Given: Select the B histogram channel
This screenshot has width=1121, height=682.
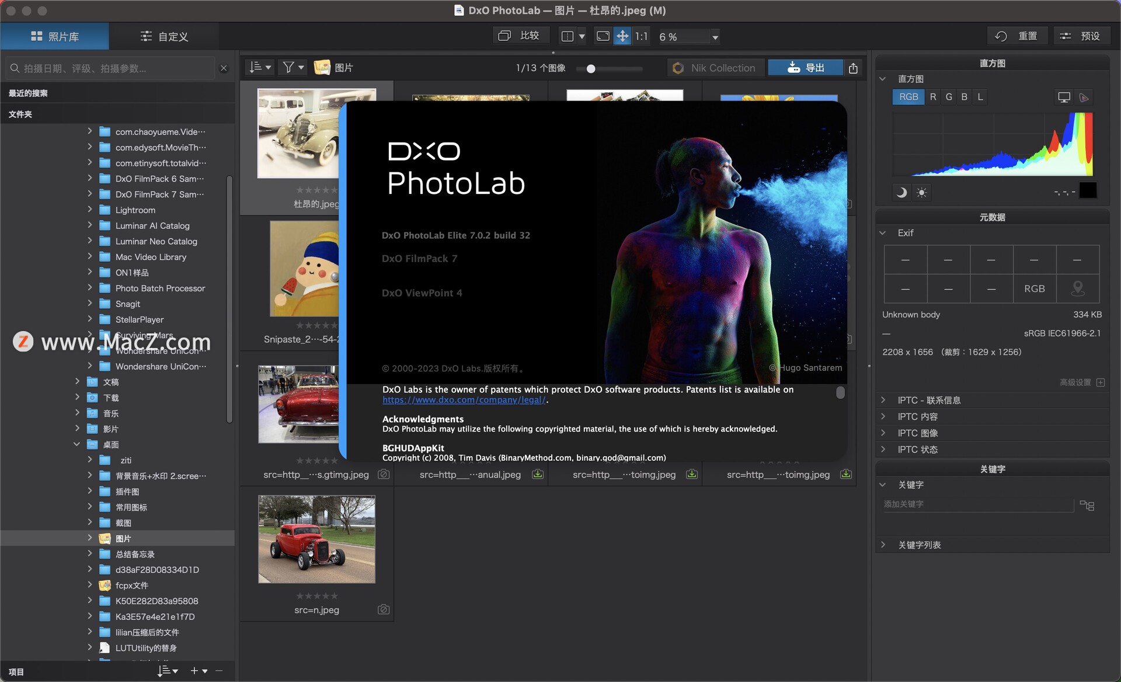Looking at the screenshot, I should (965, 97).
